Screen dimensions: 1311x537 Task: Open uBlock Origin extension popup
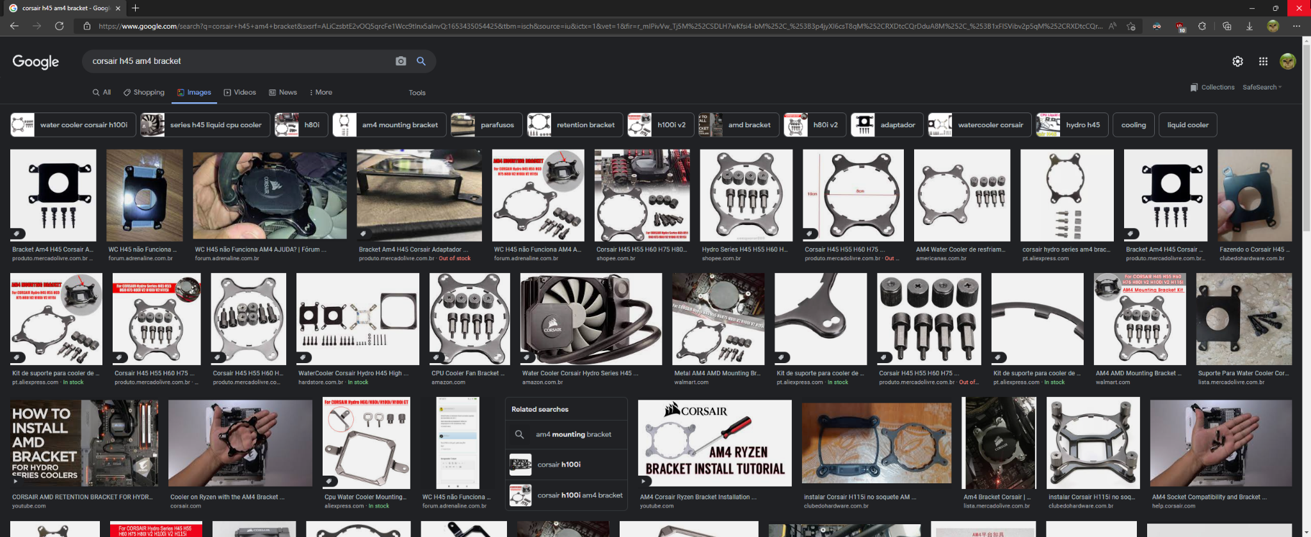point(1180,26)
